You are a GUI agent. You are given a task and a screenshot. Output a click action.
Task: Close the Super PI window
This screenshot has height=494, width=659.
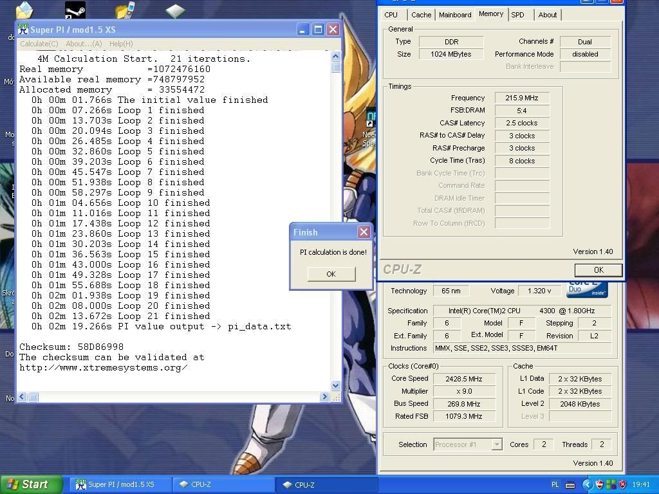point(333,30)
